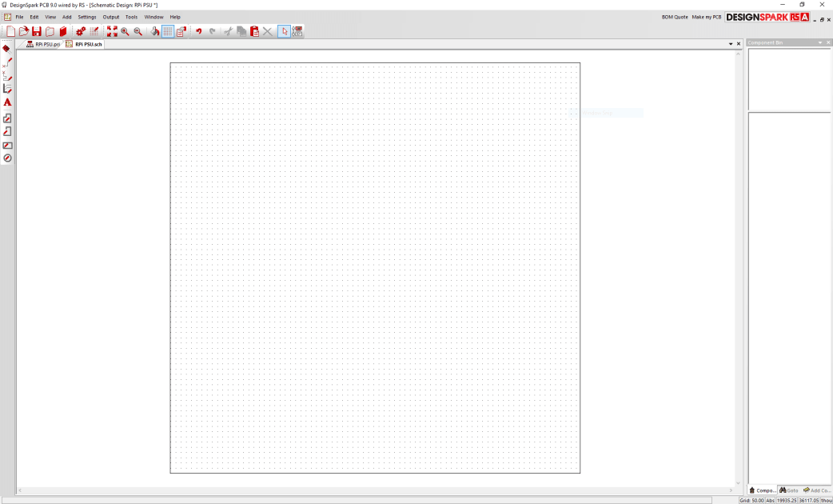The width and height of the screenshot is (833, 504).
Task: Select the Add Circle tool
Action: pyautogui.click(x=7, y=158)
